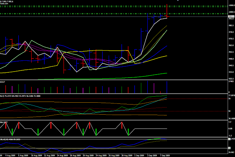Click the 17483 volume axis value
The width and height of the screenshot is (235, 157).
[231, 81]
